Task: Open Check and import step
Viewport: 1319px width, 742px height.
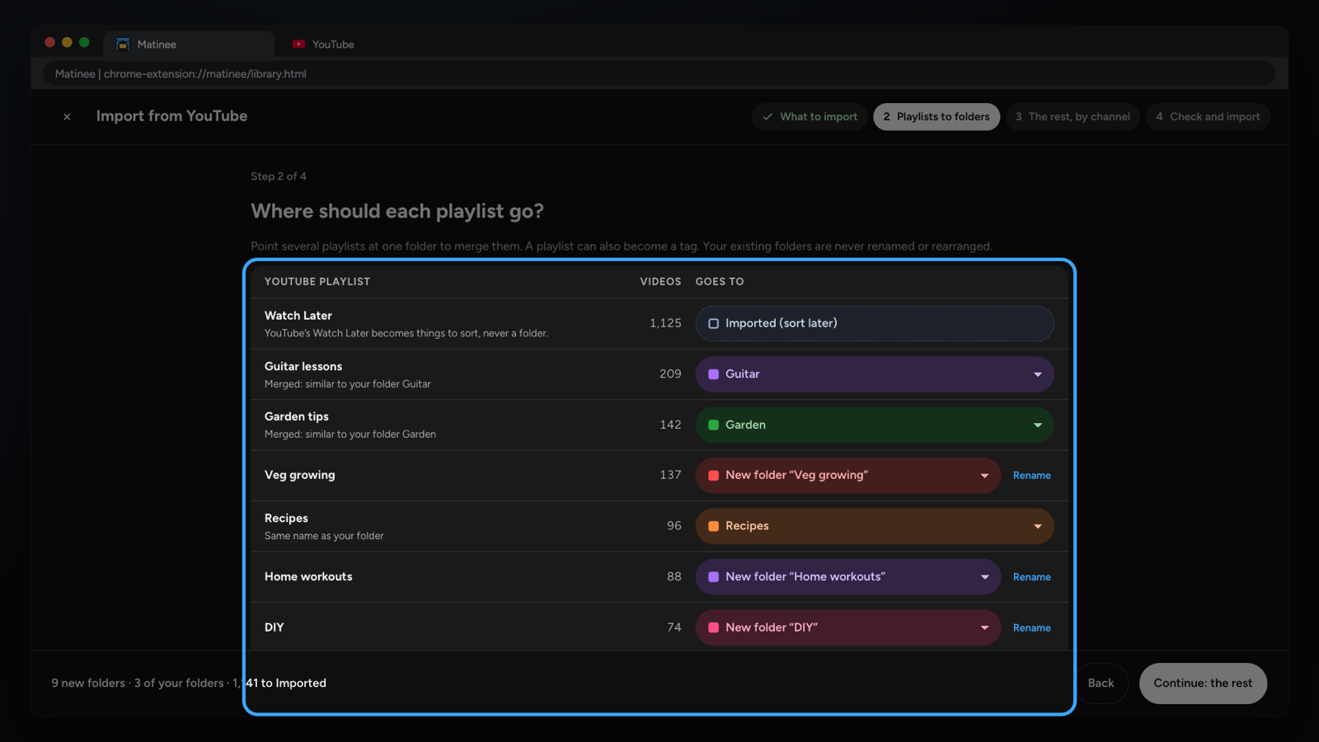Action: coord(1208,117)
